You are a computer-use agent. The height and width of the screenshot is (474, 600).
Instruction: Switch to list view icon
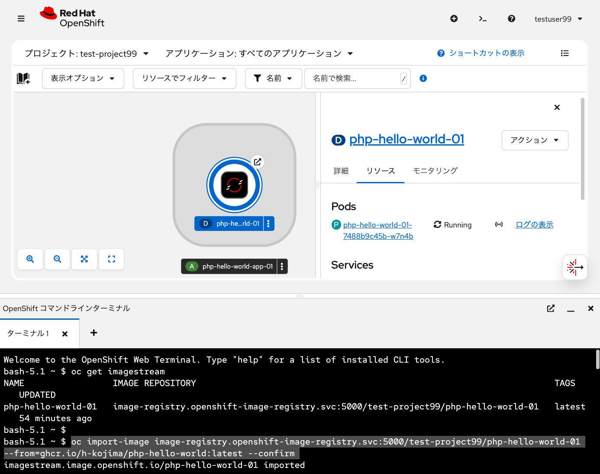point(565,53)
